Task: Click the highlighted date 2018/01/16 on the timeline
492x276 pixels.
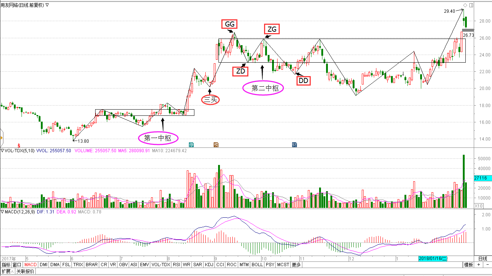Action: tap(433, 259)
